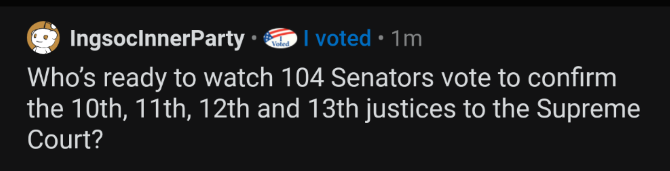Image resolution: width=670 pixels, height=171 pixels.
Task: Tap the word Court? on last line
Action: 65,140
